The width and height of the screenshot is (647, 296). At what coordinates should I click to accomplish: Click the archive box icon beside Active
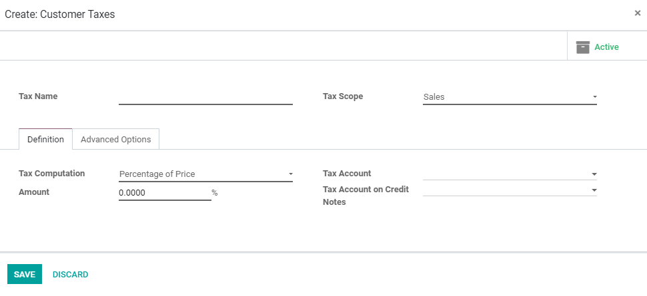pyautogui.click(x=582, y=47)
